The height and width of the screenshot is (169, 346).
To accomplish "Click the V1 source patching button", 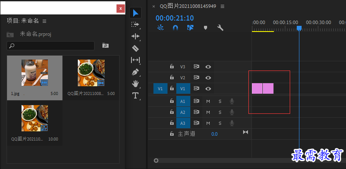I will click(x=160, y=88).
